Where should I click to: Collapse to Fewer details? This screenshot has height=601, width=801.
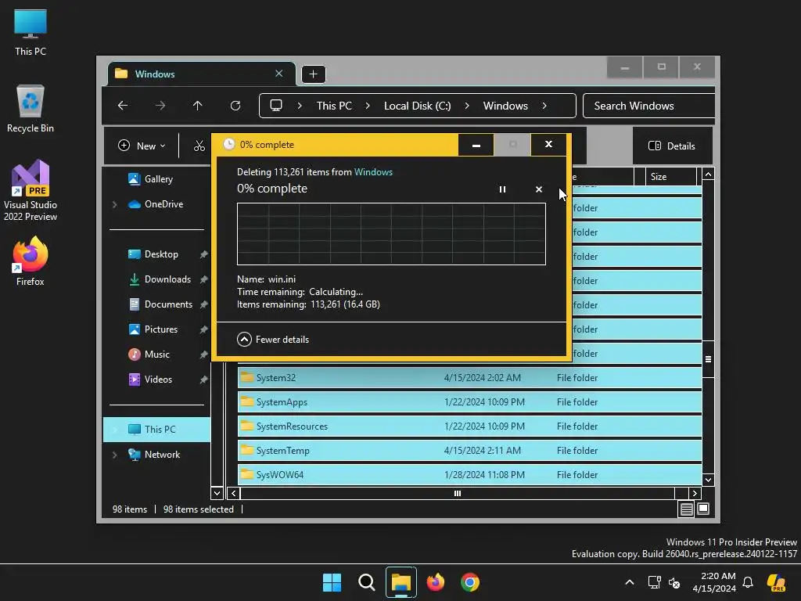(273, 340)
